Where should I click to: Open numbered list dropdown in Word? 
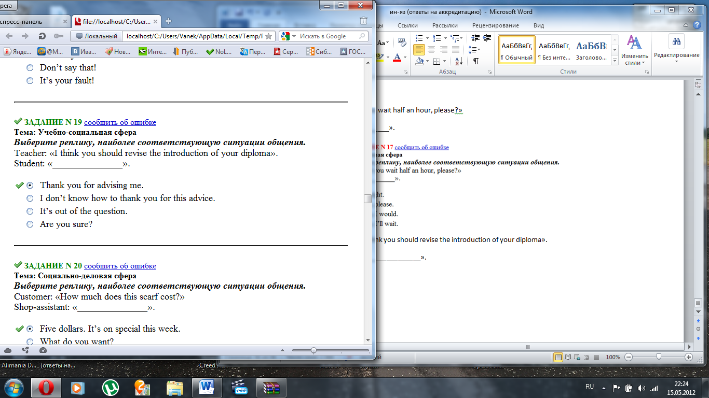click(x=445, y=38)
